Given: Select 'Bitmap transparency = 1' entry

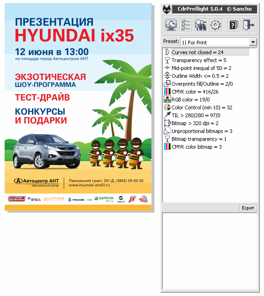Looking at the screenshot, I should point(199,139).
